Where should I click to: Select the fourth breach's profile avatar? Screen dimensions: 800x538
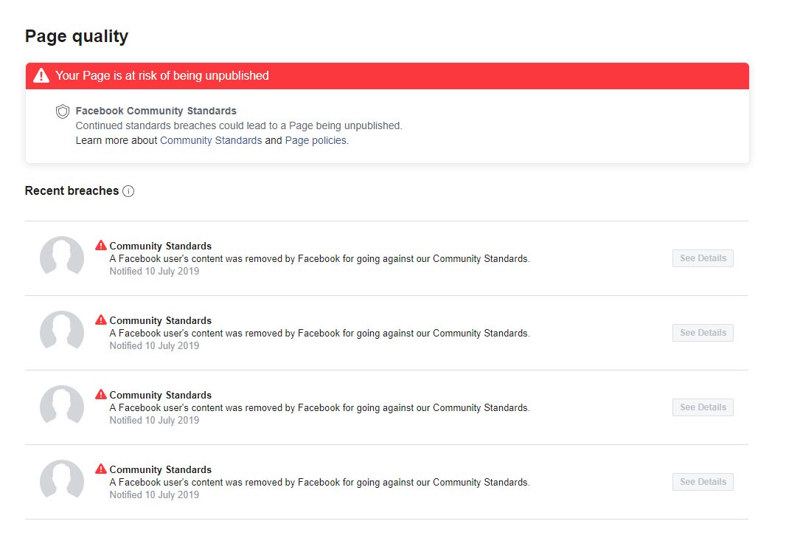[x=62, y=481]
